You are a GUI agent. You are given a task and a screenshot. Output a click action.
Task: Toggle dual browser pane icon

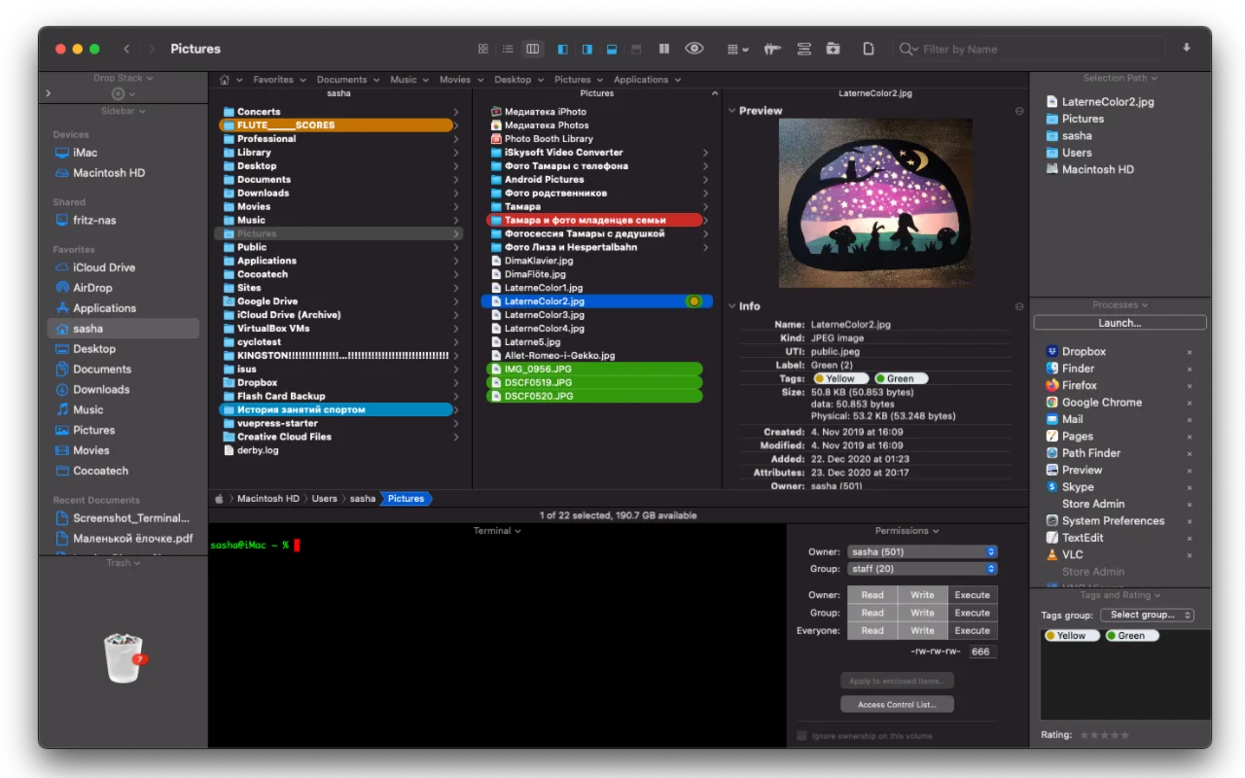[x=664, y=49]
